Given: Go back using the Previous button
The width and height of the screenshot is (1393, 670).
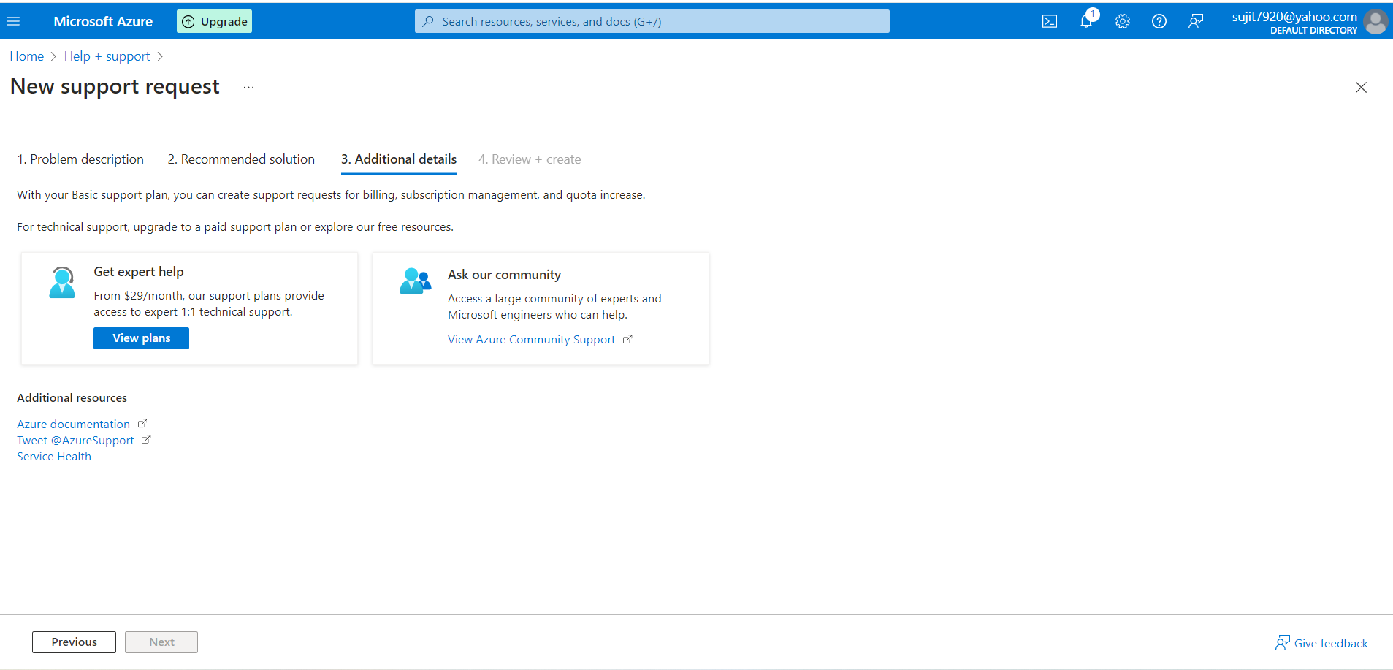Looking at the screenshot, I should tap(74, 642).
